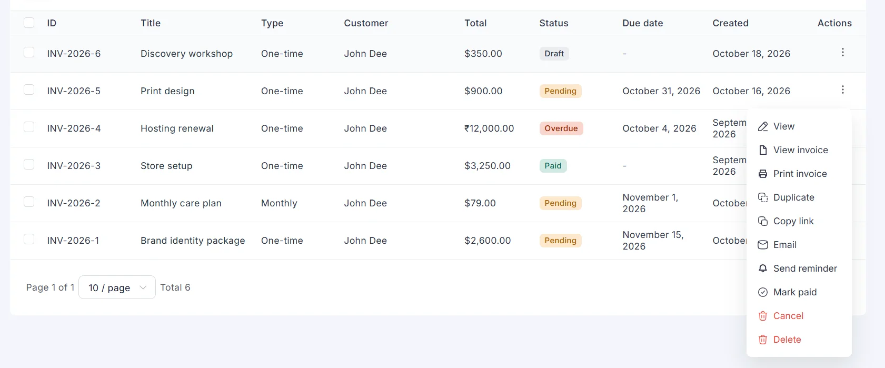
Task: Click the Title column header
Action: pos(151,23)
